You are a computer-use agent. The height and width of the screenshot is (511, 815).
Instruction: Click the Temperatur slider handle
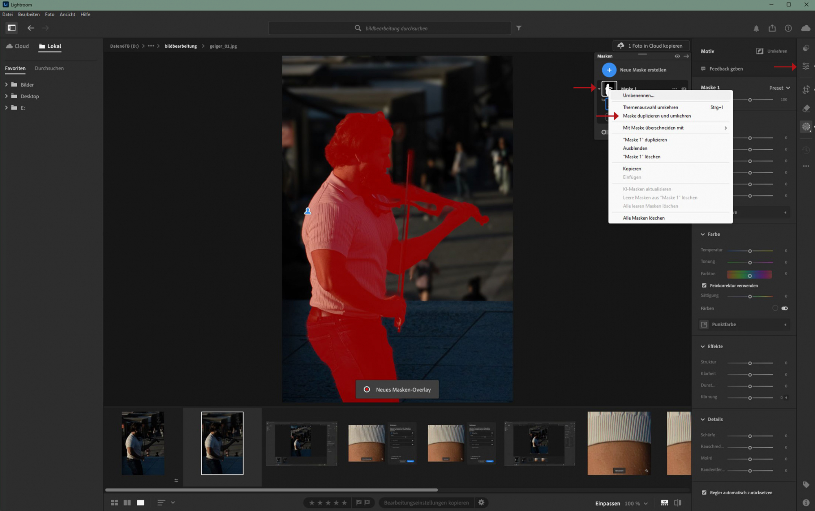pyautogui.click(x=750, y=251)
